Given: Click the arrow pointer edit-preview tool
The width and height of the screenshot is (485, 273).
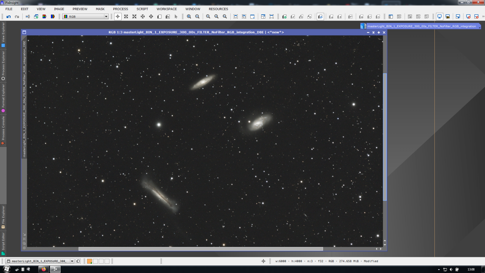Looking at the screenshot, I should pyautogui.click(x=176, y=17).
